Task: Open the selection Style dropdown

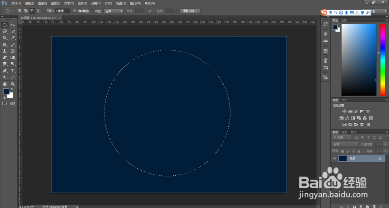Action: (114, 11)
